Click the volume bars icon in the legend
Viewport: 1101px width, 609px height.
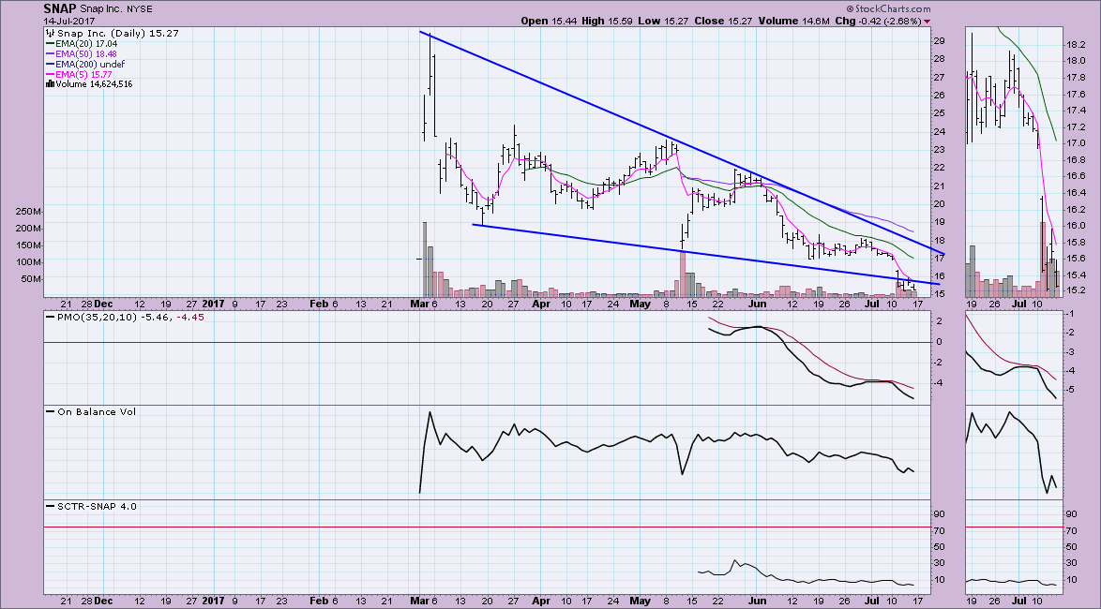(x=48, y=83)
